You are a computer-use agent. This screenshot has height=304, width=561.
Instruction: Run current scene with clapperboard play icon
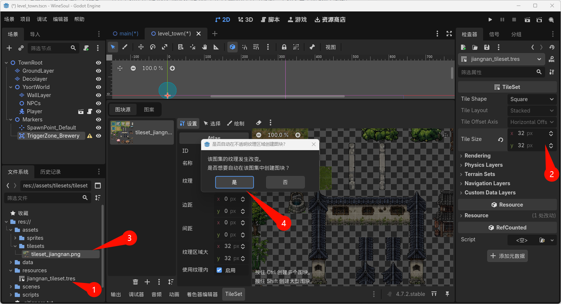pos(527,20)
